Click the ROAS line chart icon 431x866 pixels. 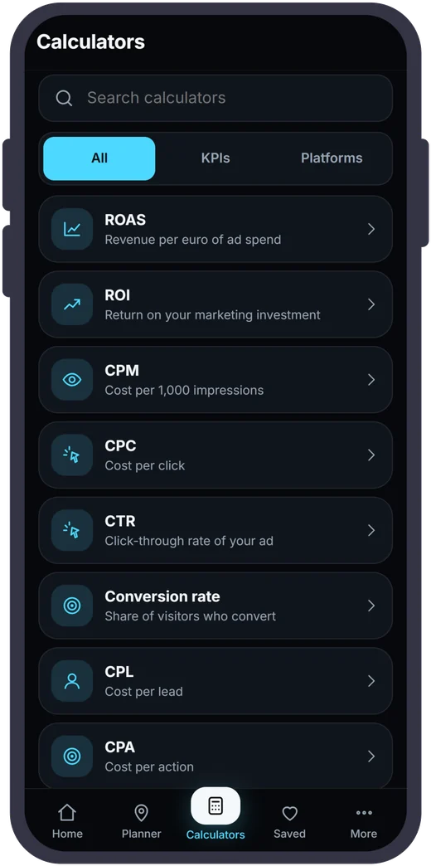72,229
